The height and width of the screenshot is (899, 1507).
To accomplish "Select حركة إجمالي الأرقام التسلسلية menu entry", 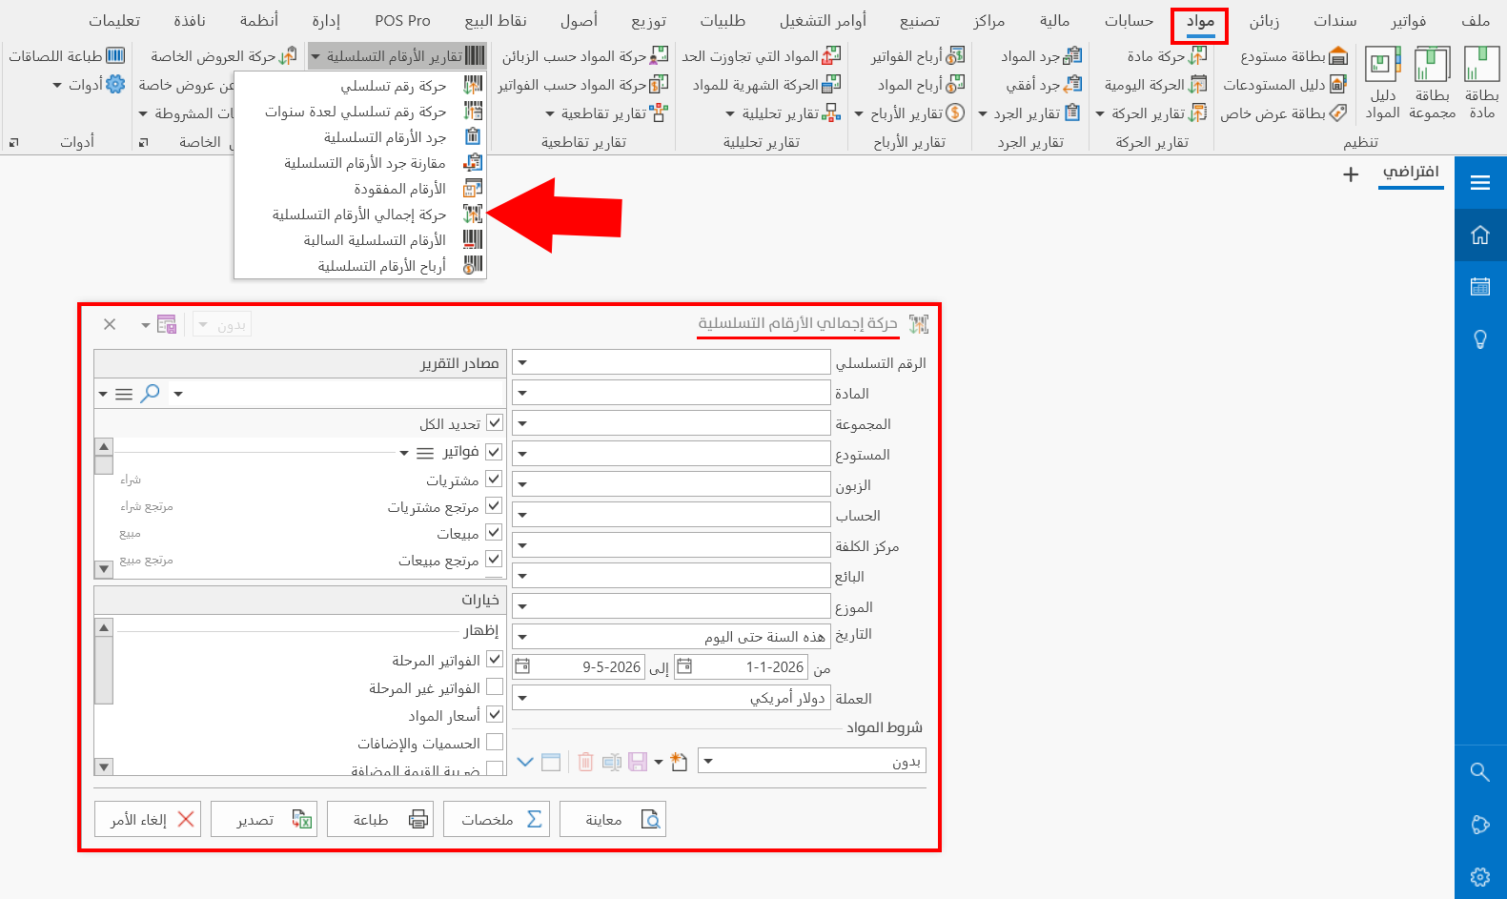I will [360, 215].
